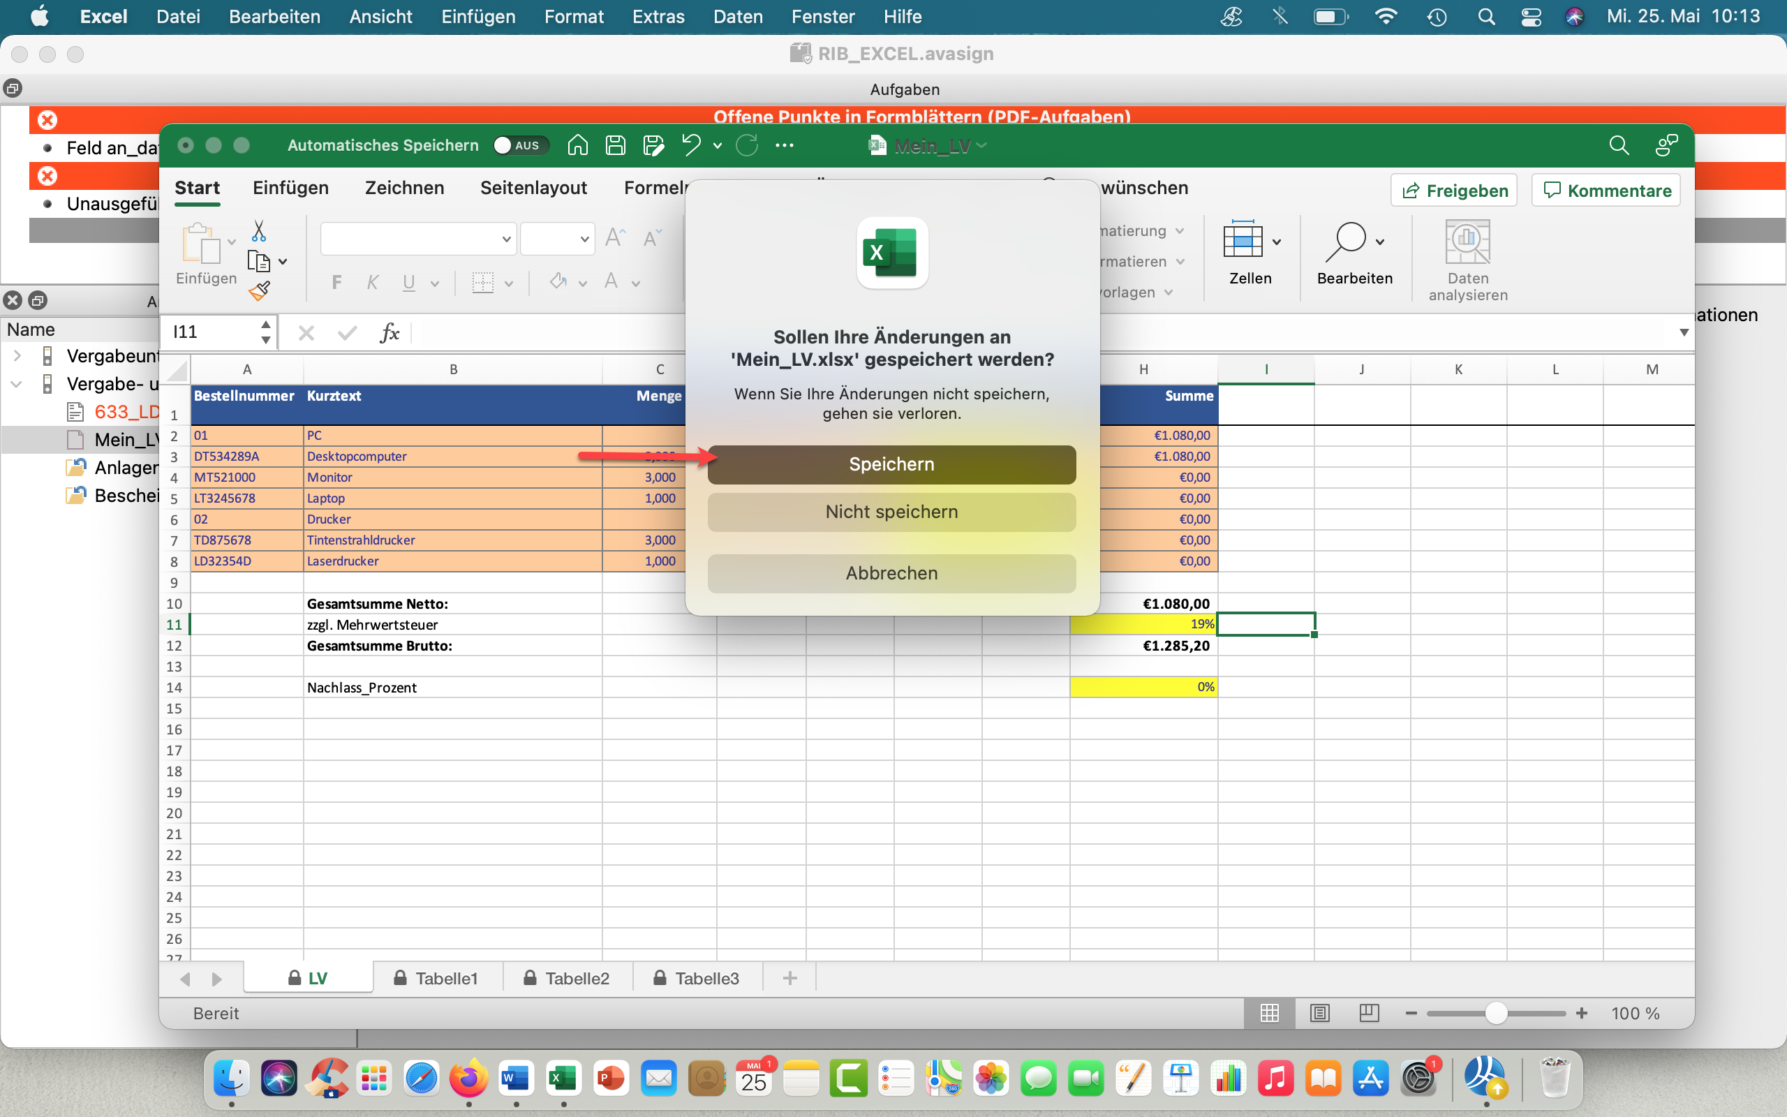Open the Kommentare panel button
The height and width of the screenshot is (1117, 1787).
click(1606, 191)
